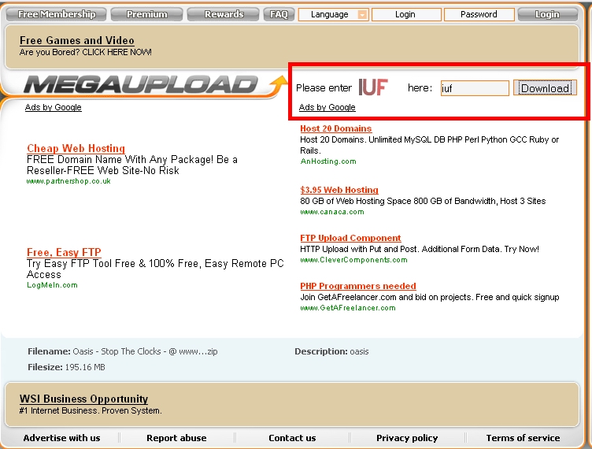Open the Premium menu item
This screenshot has width=592, height=449.
tap(147, 14)
